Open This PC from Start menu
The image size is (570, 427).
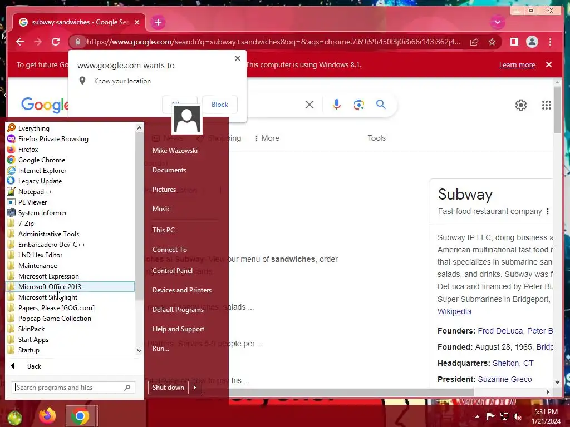coord(163,230)
